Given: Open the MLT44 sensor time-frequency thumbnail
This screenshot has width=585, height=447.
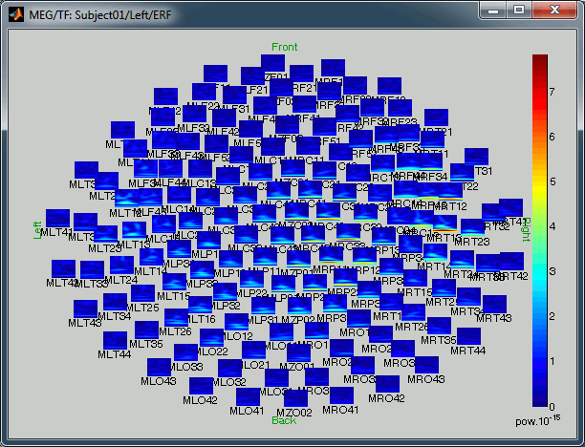Looking at the screenshot, I should pos(115,341).
